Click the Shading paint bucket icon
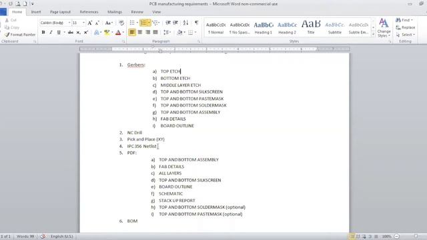This screenshot has height=240, width=427. (179, 33)
